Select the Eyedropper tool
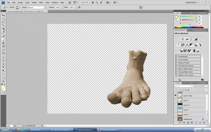 tap(4, 32)
